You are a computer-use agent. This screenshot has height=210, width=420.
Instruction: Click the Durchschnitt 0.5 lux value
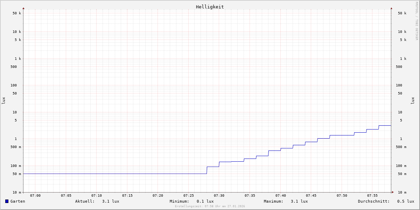coord(405,201)
